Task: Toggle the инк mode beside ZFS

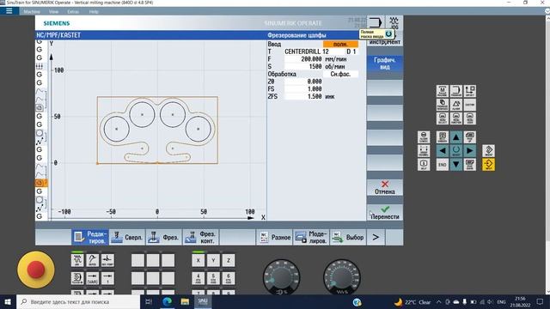Action: click(330, 96)
